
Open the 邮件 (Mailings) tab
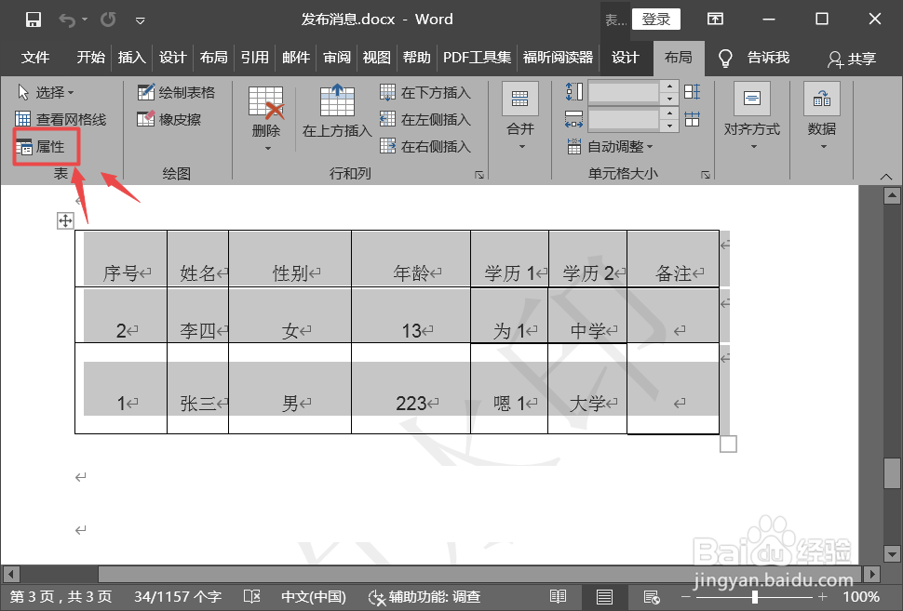coord(295,58)
